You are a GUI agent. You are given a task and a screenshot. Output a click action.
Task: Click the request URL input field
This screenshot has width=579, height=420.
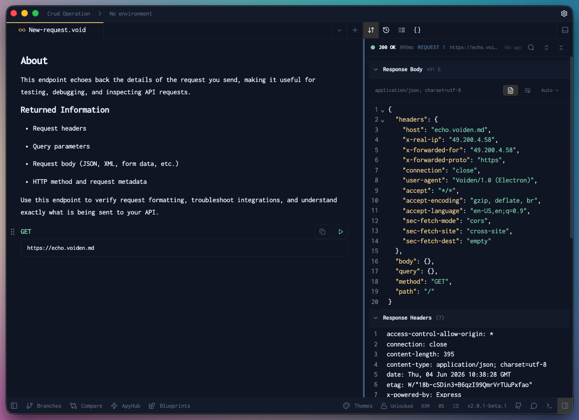pos(184,248)
